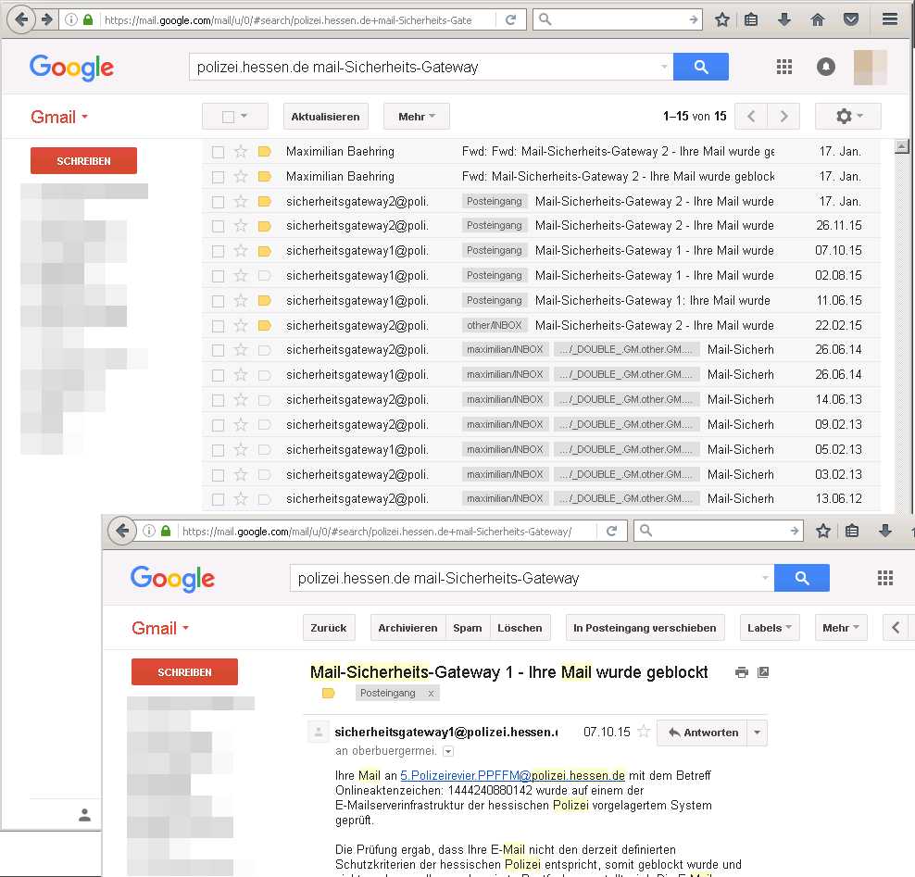Open the settings gear dropdown
The image size is (915, 877).
847,117
